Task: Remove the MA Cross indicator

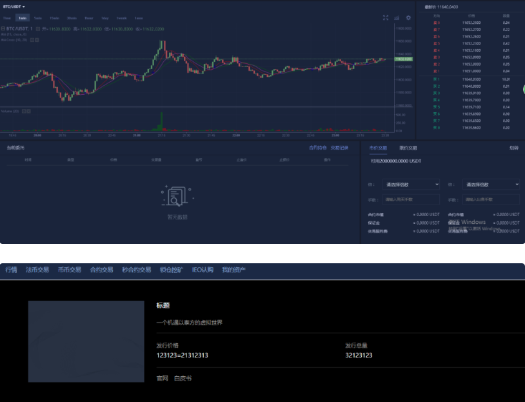Action: tap(37, 40)
